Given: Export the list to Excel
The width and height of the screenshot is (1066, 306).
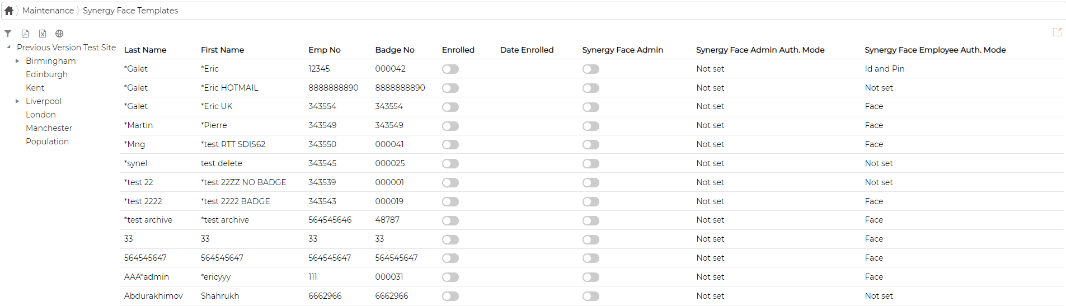Looking at the screenshot, I should click(43, 34).
